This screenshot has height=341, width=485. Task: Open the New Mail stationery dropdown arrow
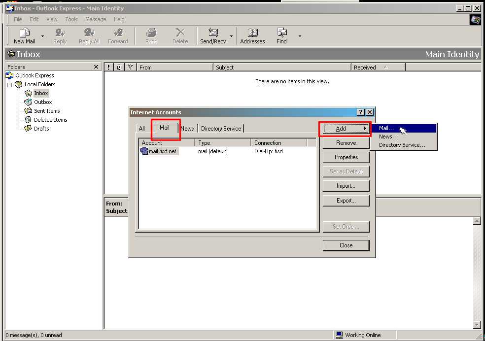point(43,36)
